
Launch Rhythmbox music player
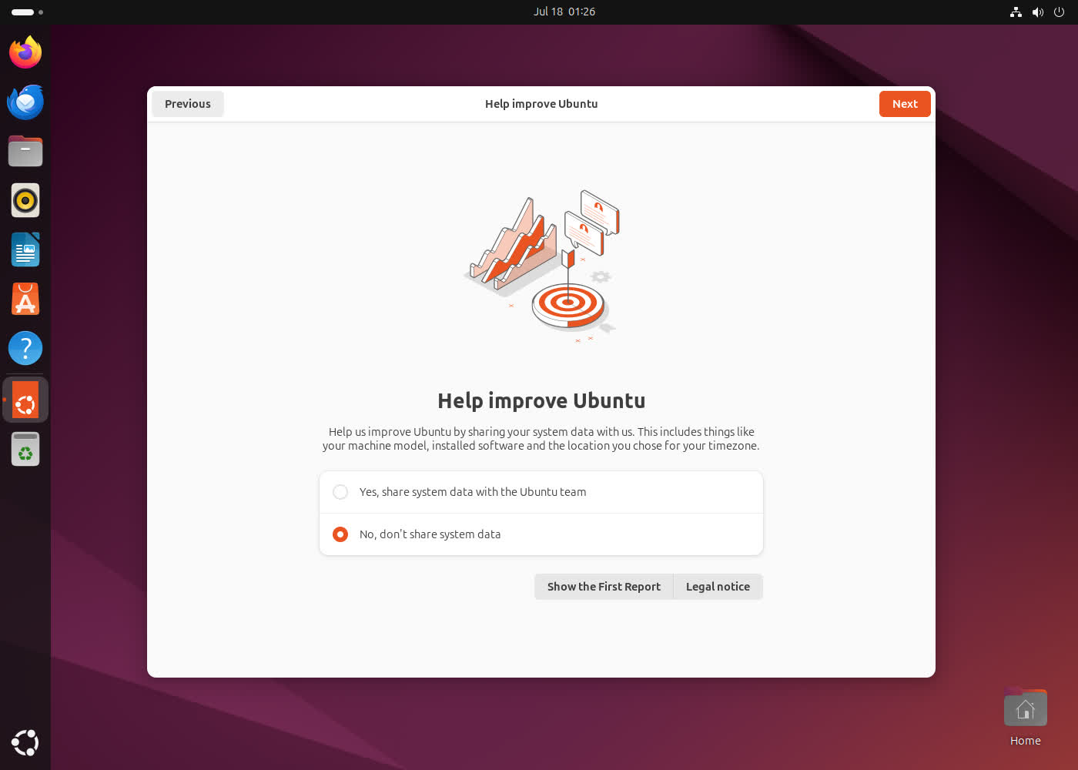click(x=25, y=200)
